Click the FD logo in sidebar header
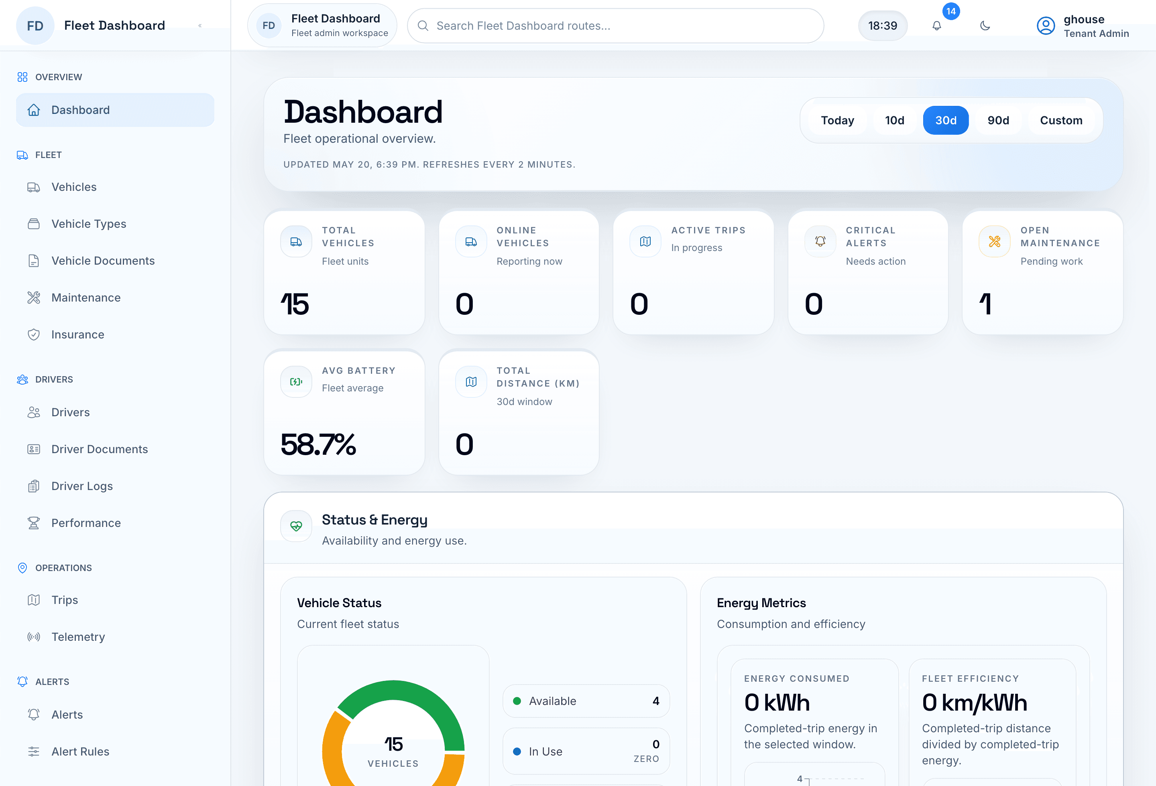Screen dimensions: 1156x786 35,26
